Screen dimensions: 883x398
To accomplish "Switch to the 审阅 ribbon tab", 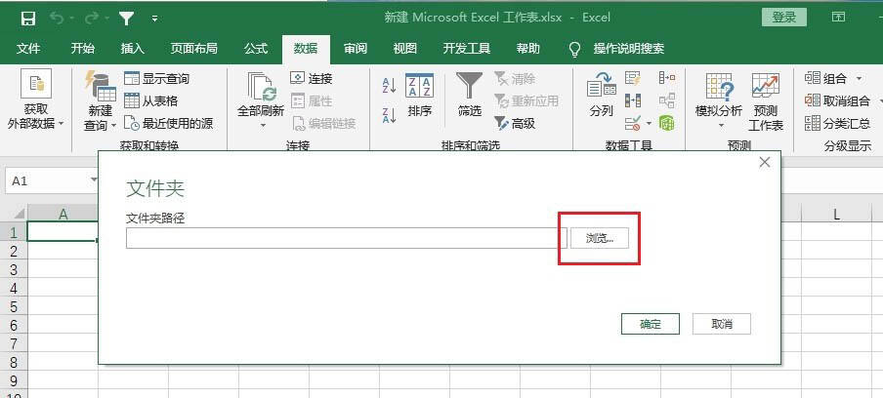I will 356,49.
